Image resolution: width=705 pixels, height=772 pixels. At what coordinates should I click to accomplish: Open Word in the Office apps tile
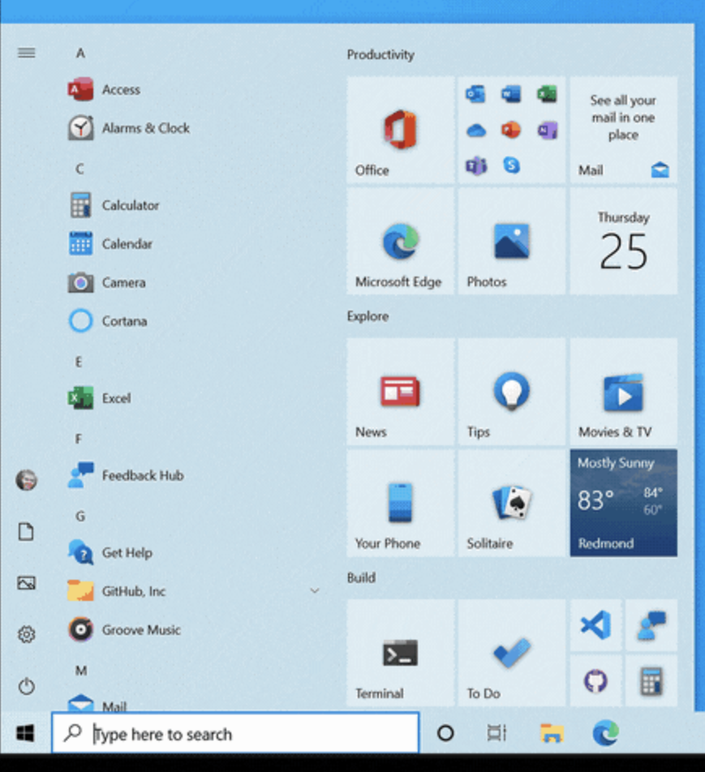[511, 93]
